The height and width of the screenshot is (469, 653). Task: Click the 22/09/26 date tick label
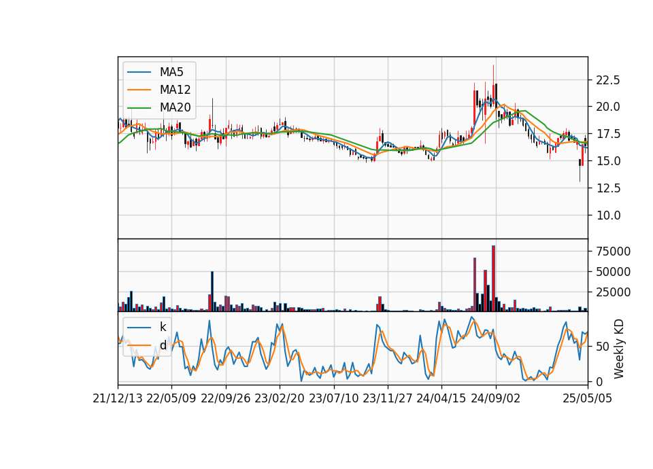(x=226, y=398)
